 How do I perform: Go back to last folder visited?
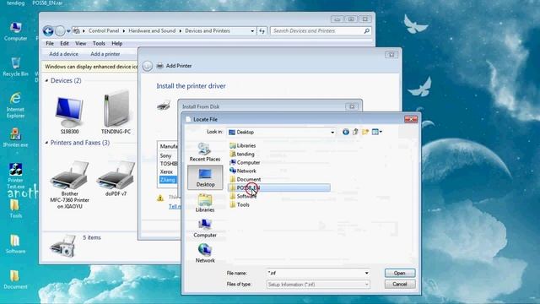[345, 132]
